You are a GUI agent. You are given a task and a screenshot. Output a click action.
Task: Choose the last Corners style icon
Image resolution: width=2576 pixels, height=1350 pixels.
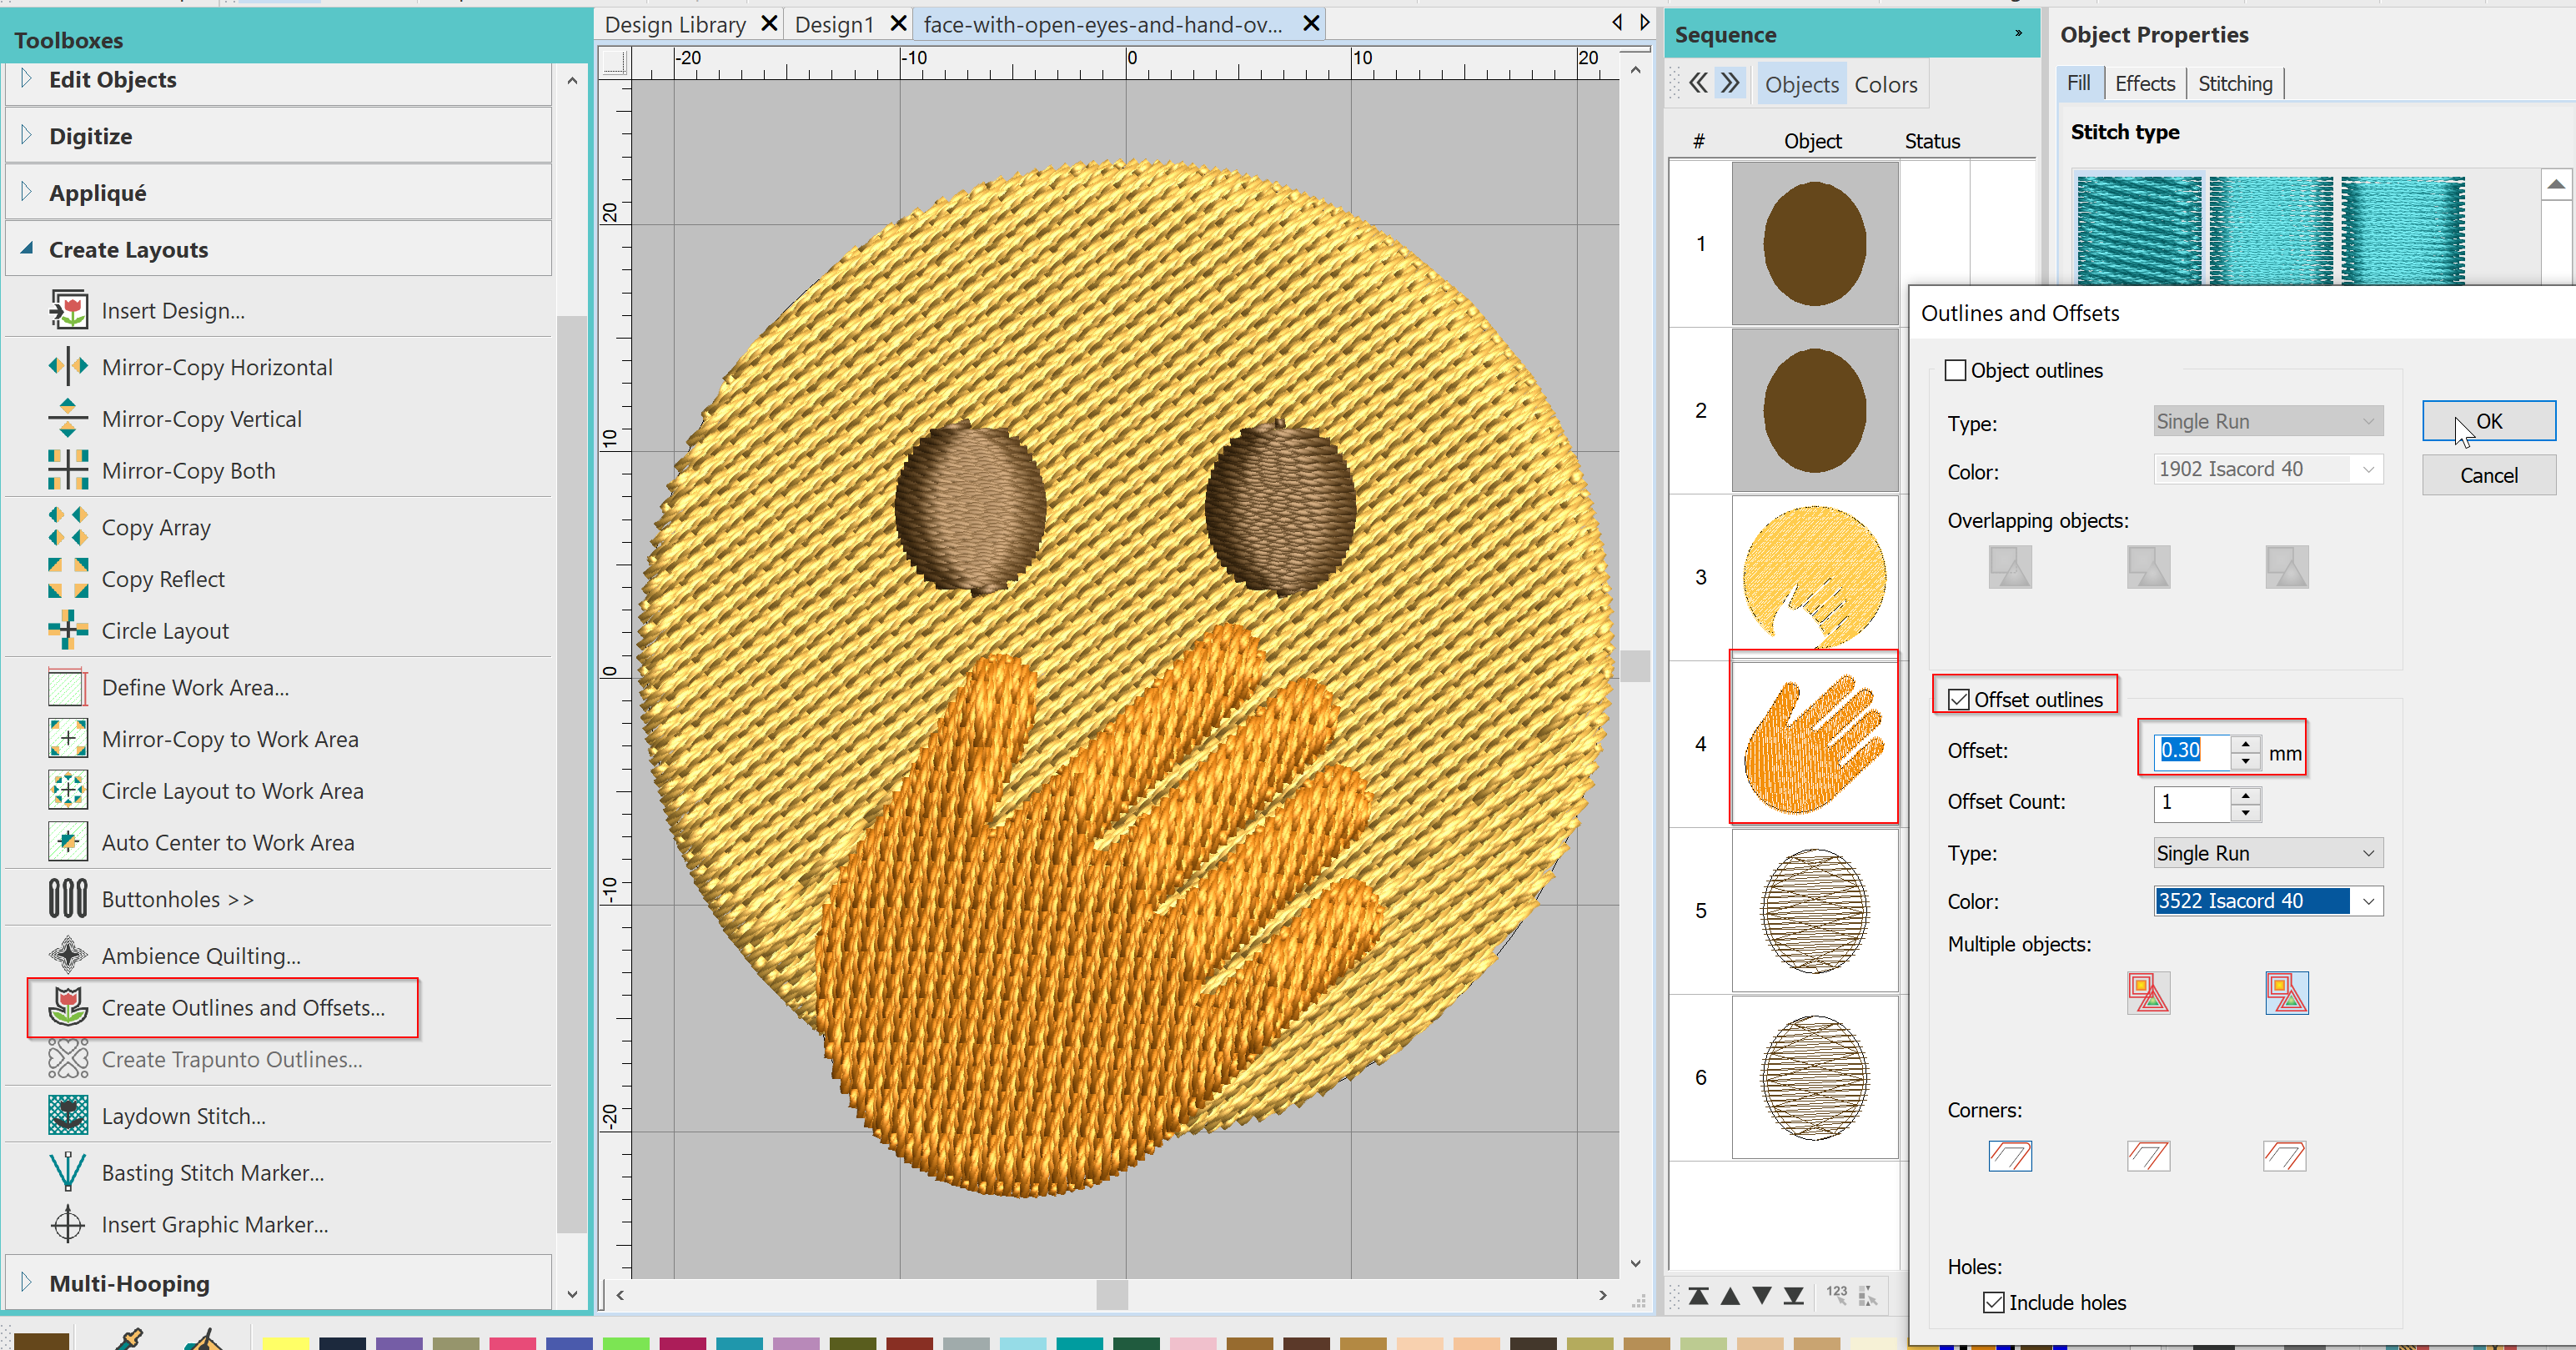(2285, 1156)
